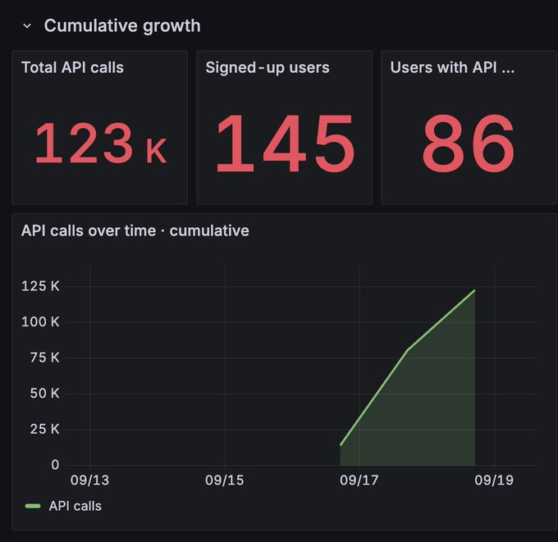Click the 09/19 x-axis date label
Screen dimensions: 558x542
(x=494, y=481)
